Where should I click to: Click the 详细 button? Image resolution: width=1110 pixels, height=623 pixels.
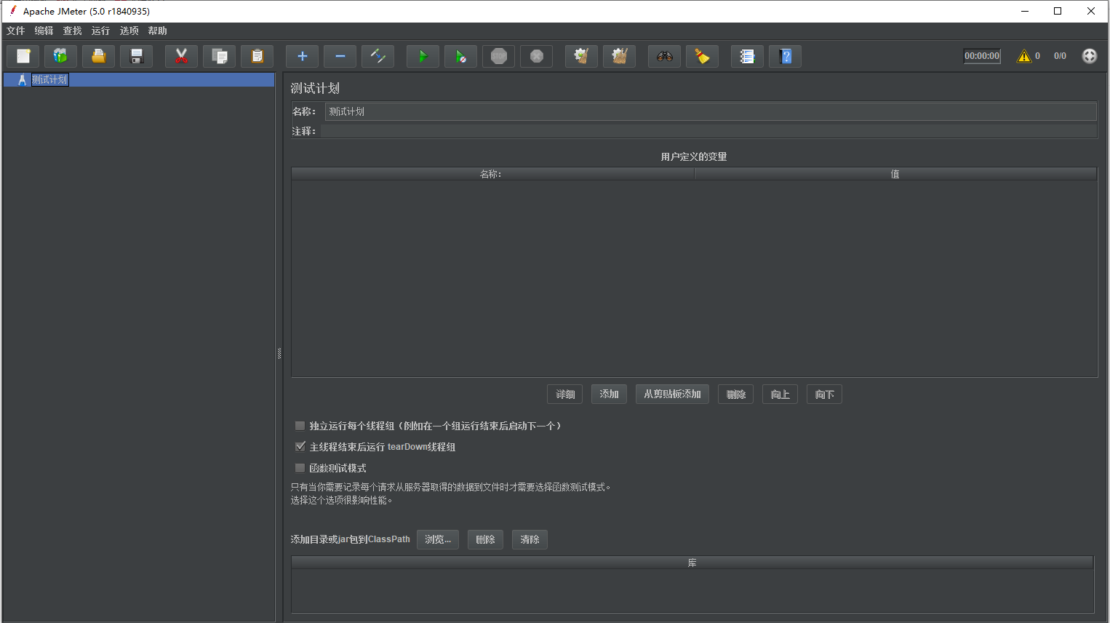point(565,394)
